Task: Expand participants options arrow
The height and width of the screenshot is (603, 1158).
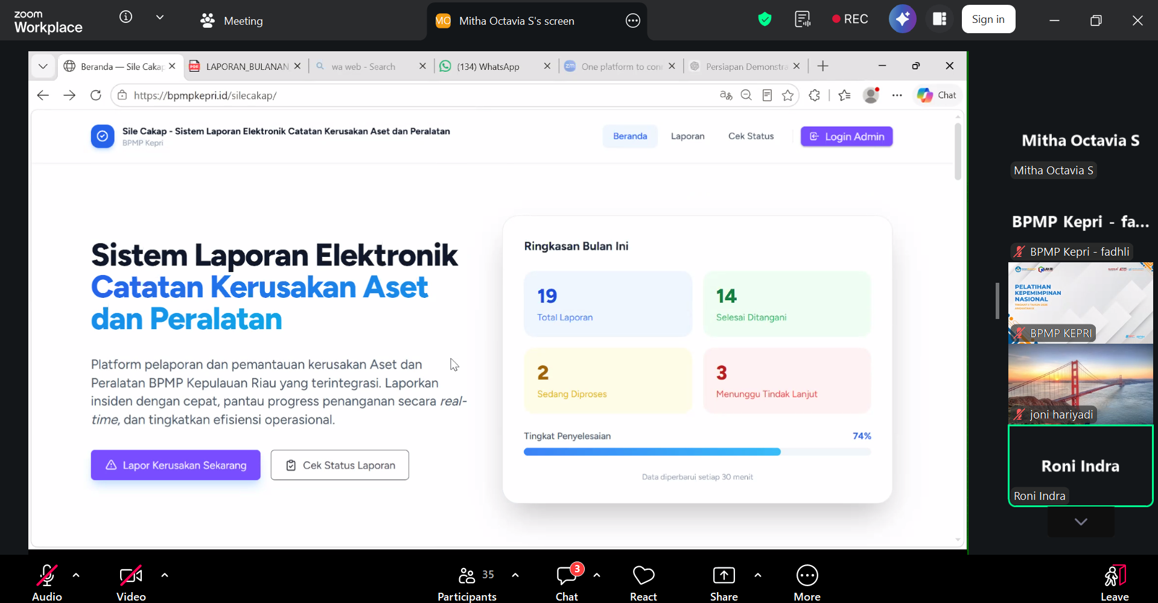Action: point(515,575)
